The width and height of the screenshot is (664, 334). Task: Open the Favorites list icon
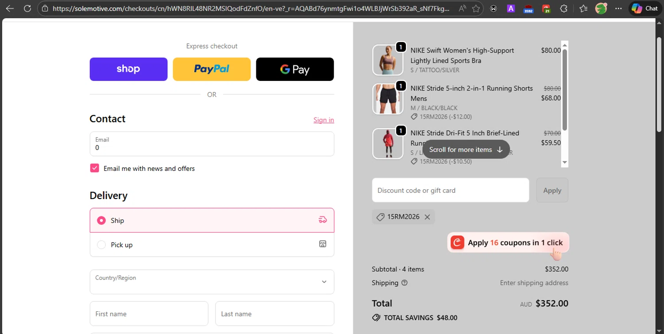[583, 8]
